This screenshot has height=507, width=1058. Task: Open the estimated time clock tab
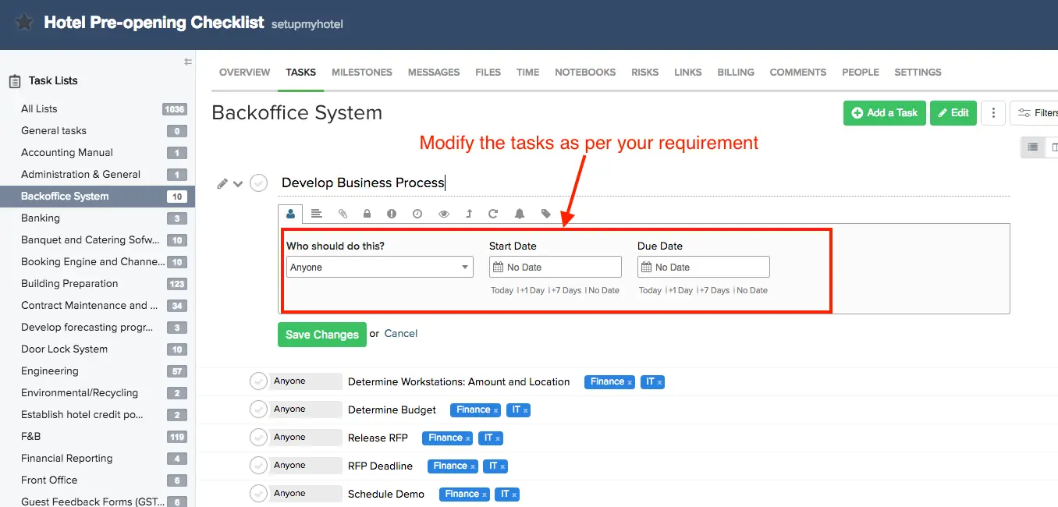click(x=417, y=213)
